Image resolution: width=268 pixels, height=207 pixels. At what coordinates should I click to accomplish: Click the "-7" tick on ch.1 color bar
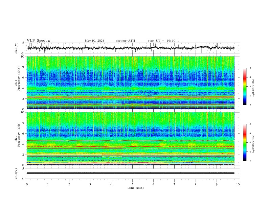click(249, 105)
